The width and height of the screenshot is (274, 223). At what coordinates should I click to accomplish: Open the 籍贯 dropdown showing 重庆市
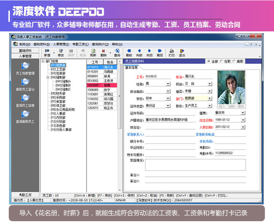[x=243, y=113]
